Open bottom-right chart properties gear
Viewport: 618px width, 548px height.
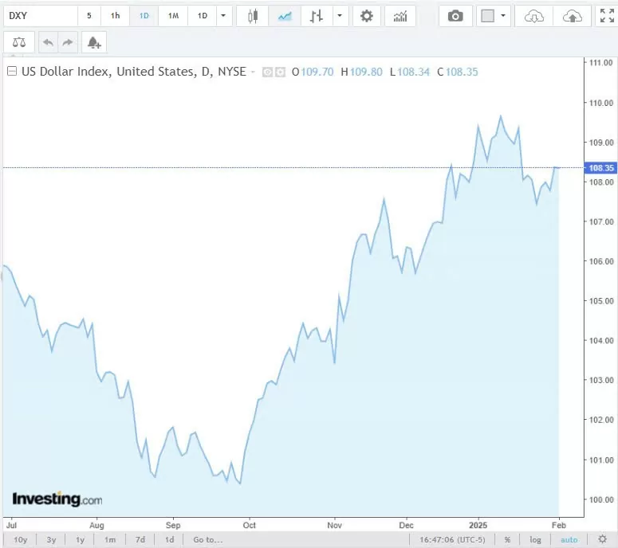click(x=602, y=539)
